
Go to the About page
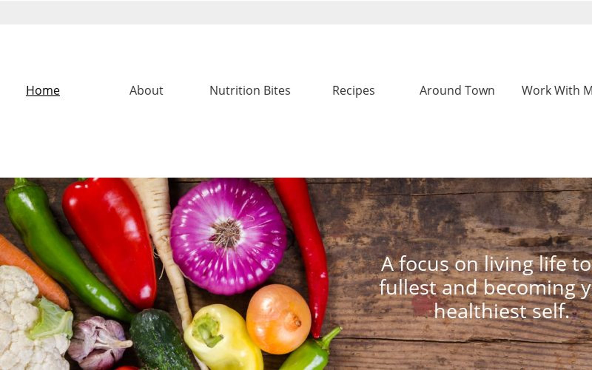(x=146, y=90)
